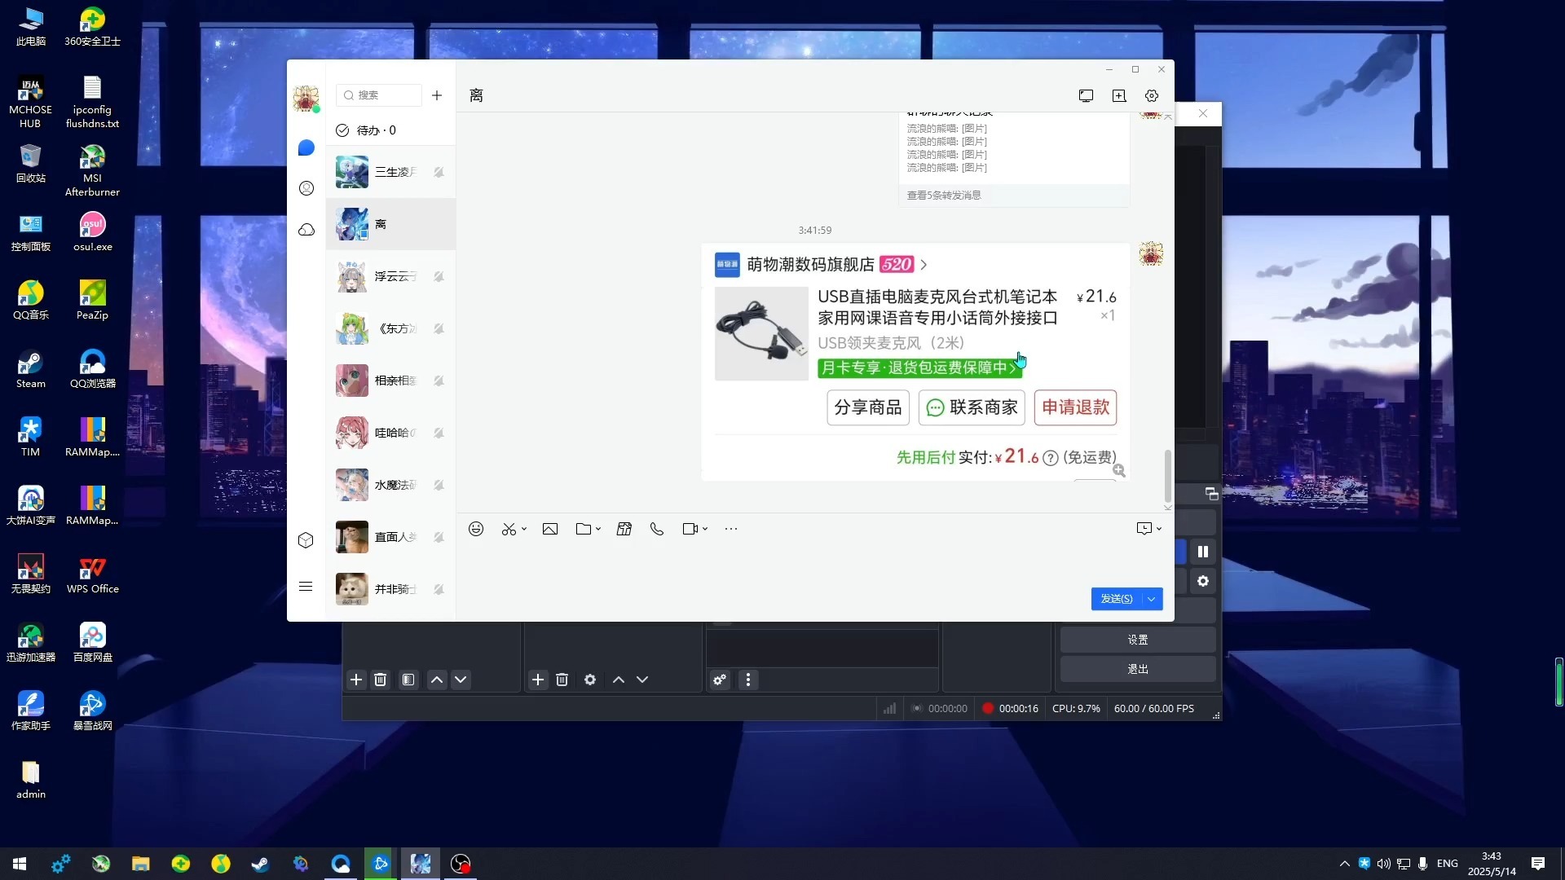
Task: Click the plus icon beside search box
Action: pos(437,95)
